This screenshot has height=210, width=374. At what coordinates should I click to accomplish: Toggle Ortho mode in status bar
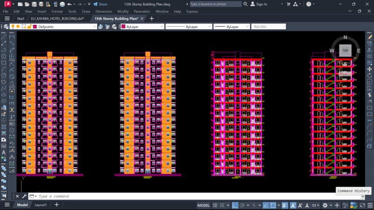point(235,205)
